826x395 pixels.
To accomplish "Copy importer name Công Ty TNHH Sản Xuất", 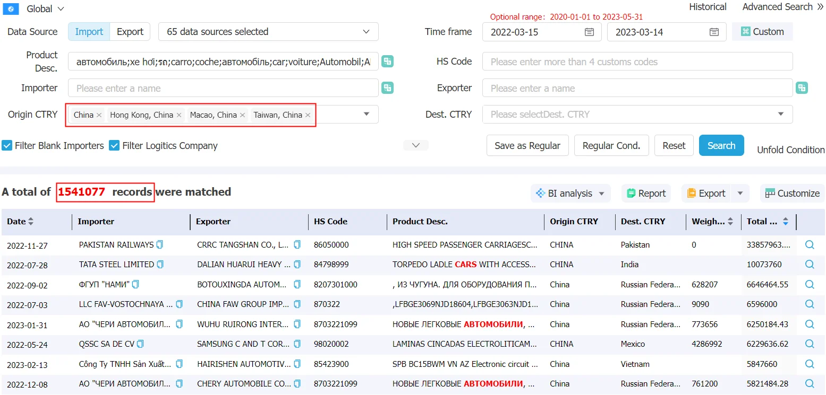I will pyautogui.click(x=180, y=364).
